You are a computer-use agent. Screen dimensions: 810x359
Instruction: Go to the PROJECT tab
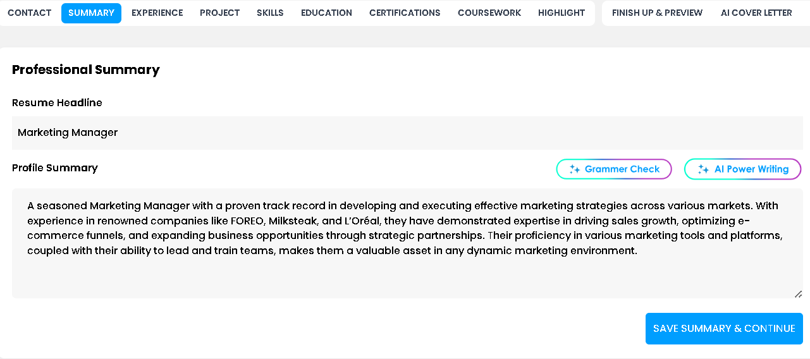tap(219, 13)
